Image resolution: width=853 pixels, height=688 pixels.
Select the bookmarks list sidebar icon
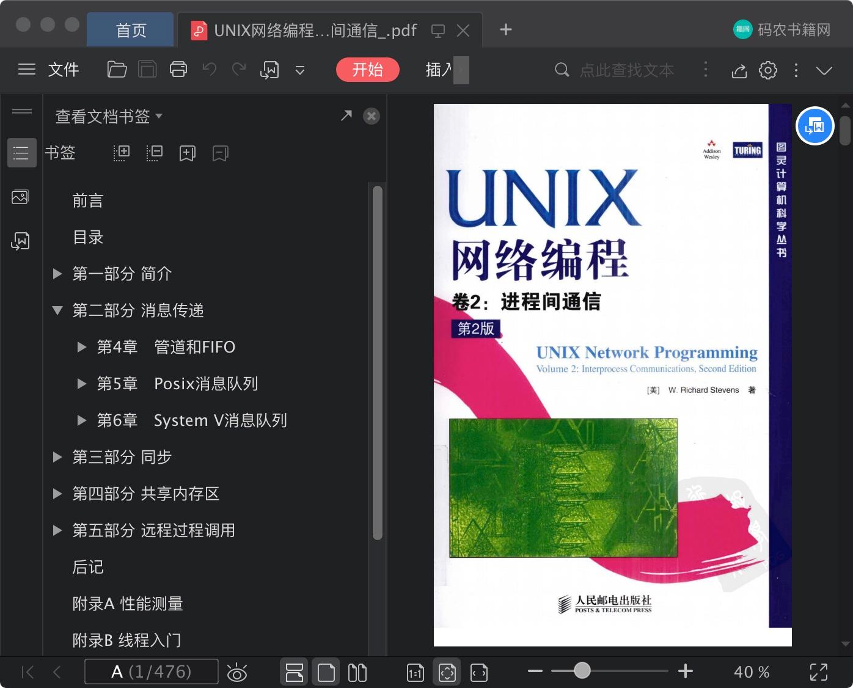[21, 153]
